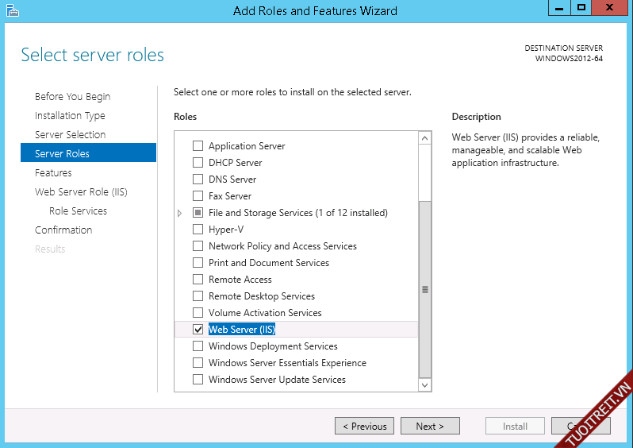The image size is (633, 448).
Task: Toggle the File and Storage Services checkbox
Action: point(198,213)
